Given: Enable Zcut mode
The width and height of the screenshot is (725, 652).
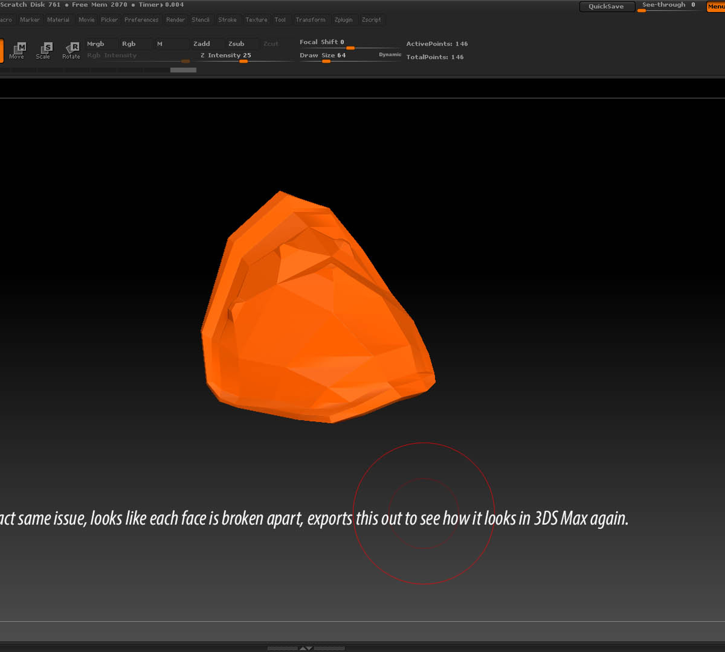Looking at the screenshot, I should (x=271, y=43).
